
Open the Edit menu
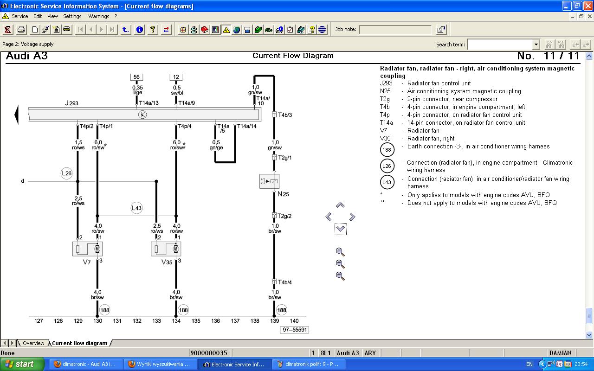coord(38,16)
